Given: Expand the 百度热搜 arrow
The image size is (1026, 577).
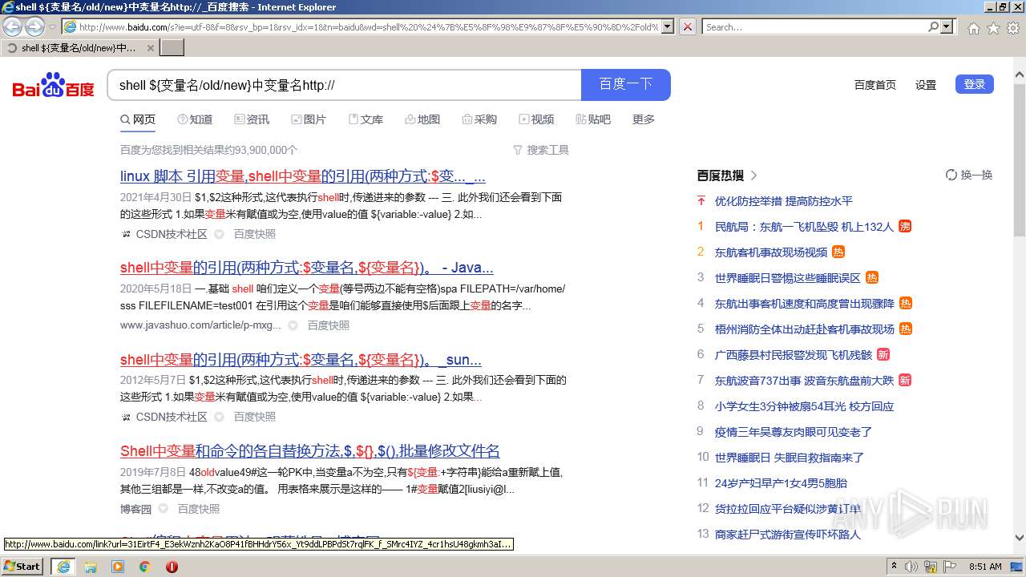Looking at the screenshot, I should tap(754, 175).
